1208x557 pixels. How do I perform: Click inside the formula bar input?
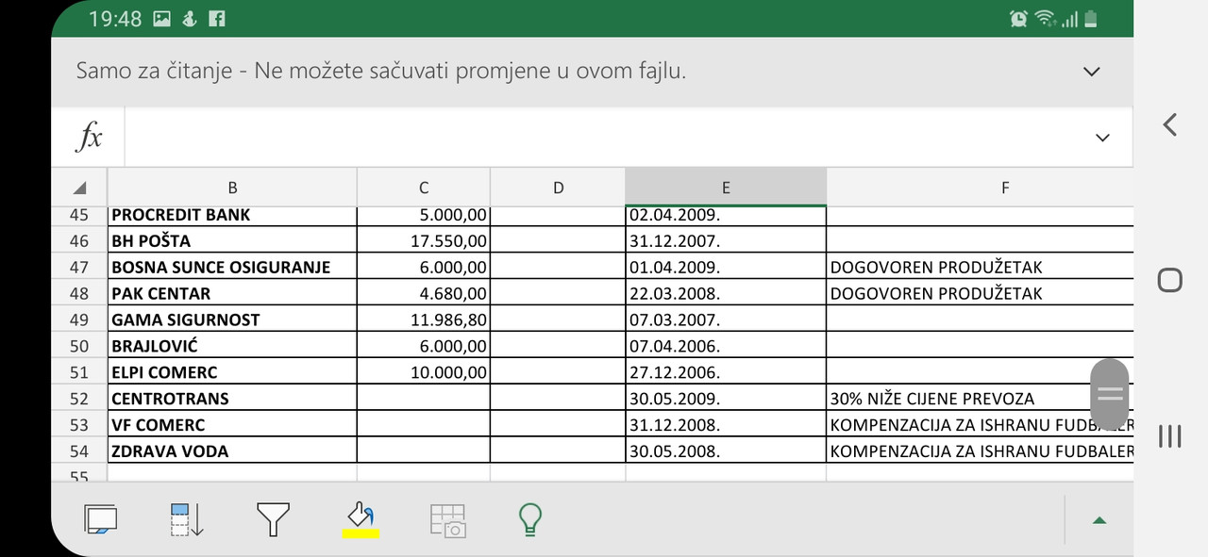pos(604,138)
